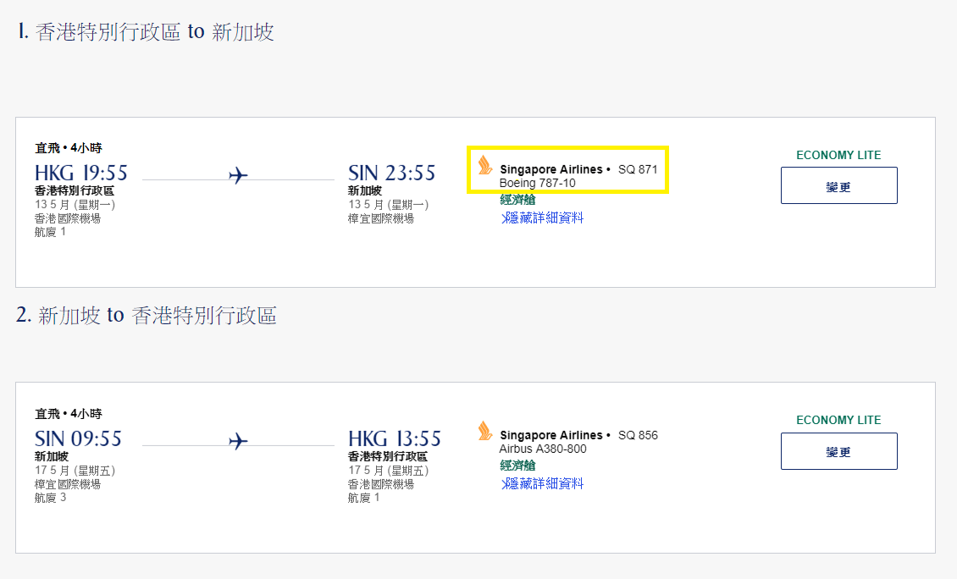Click ECONOMY LITE label on return flight

point(838,421)
